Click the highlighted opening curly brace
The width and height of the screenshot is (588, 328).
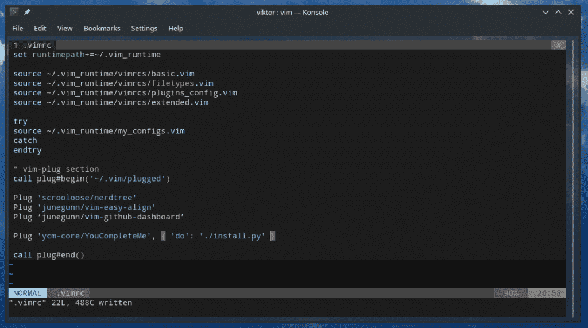[163, 236]
